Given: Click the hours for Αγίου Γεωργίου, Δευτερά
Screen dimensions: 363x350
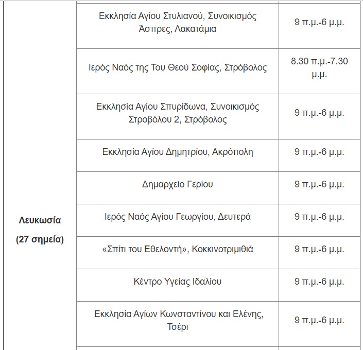Looking at the screenshot, I should (319, 217).
